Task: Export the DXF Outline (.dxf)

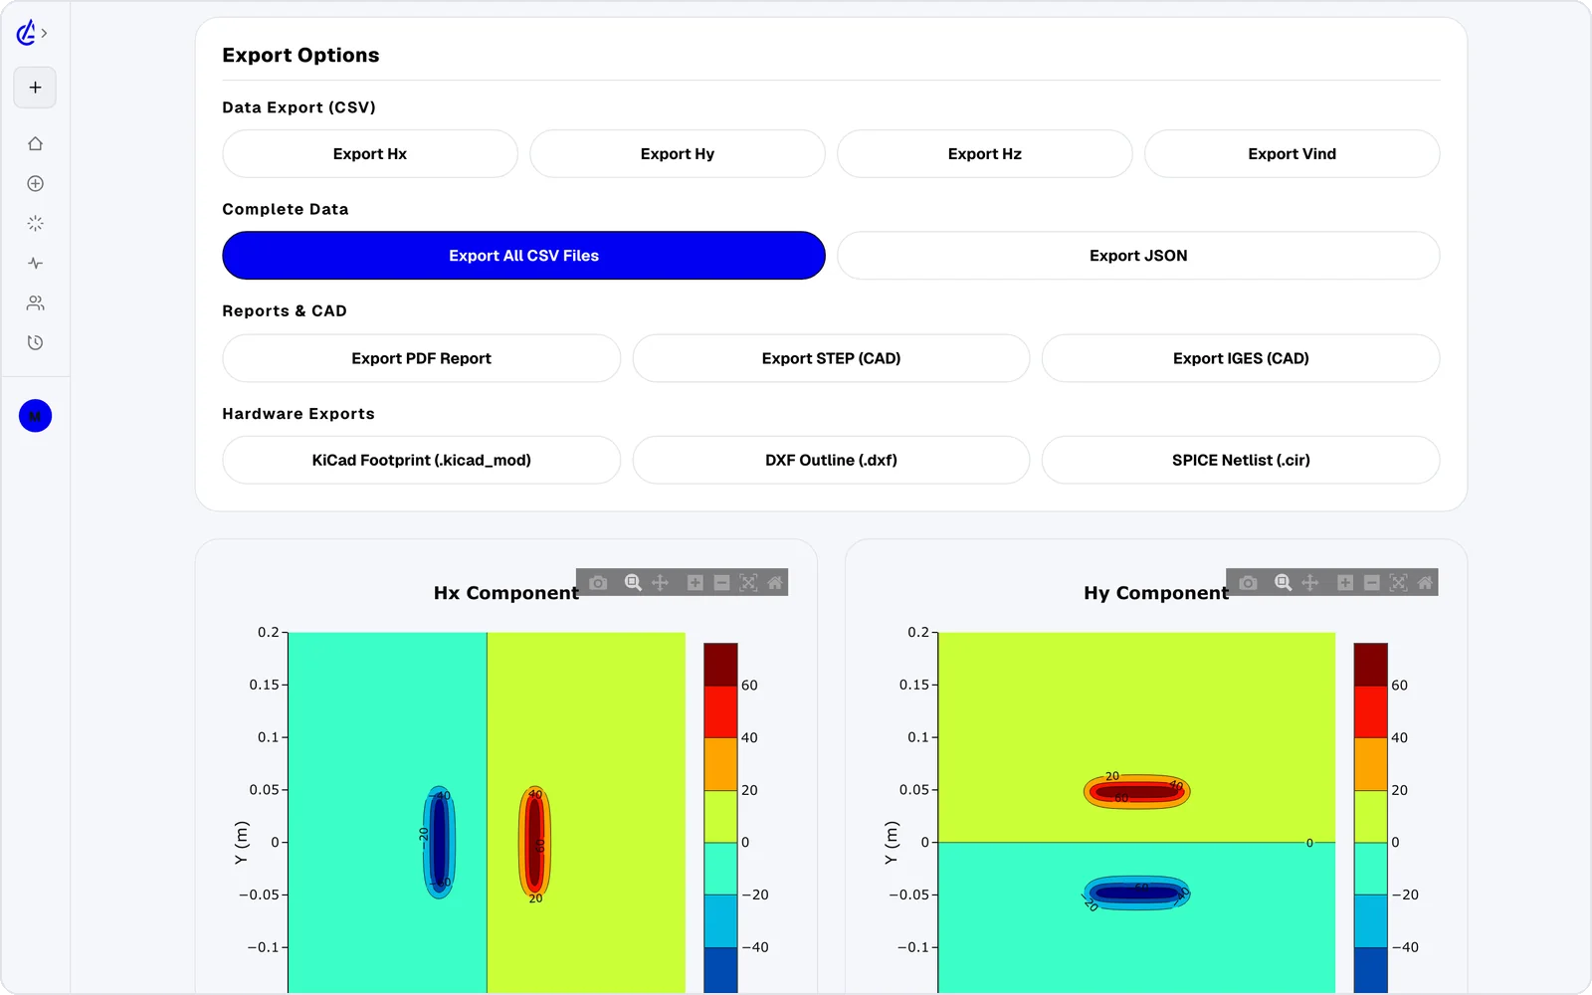Action: 832,460
